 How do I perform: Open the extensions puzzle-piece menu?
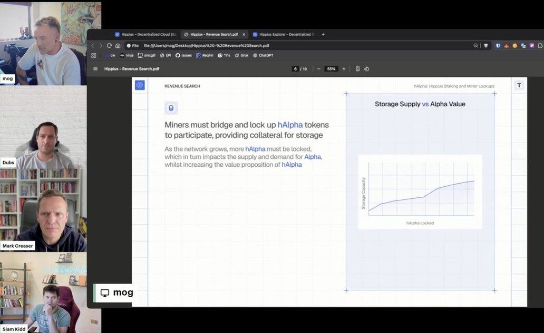(x=540, y=46)
